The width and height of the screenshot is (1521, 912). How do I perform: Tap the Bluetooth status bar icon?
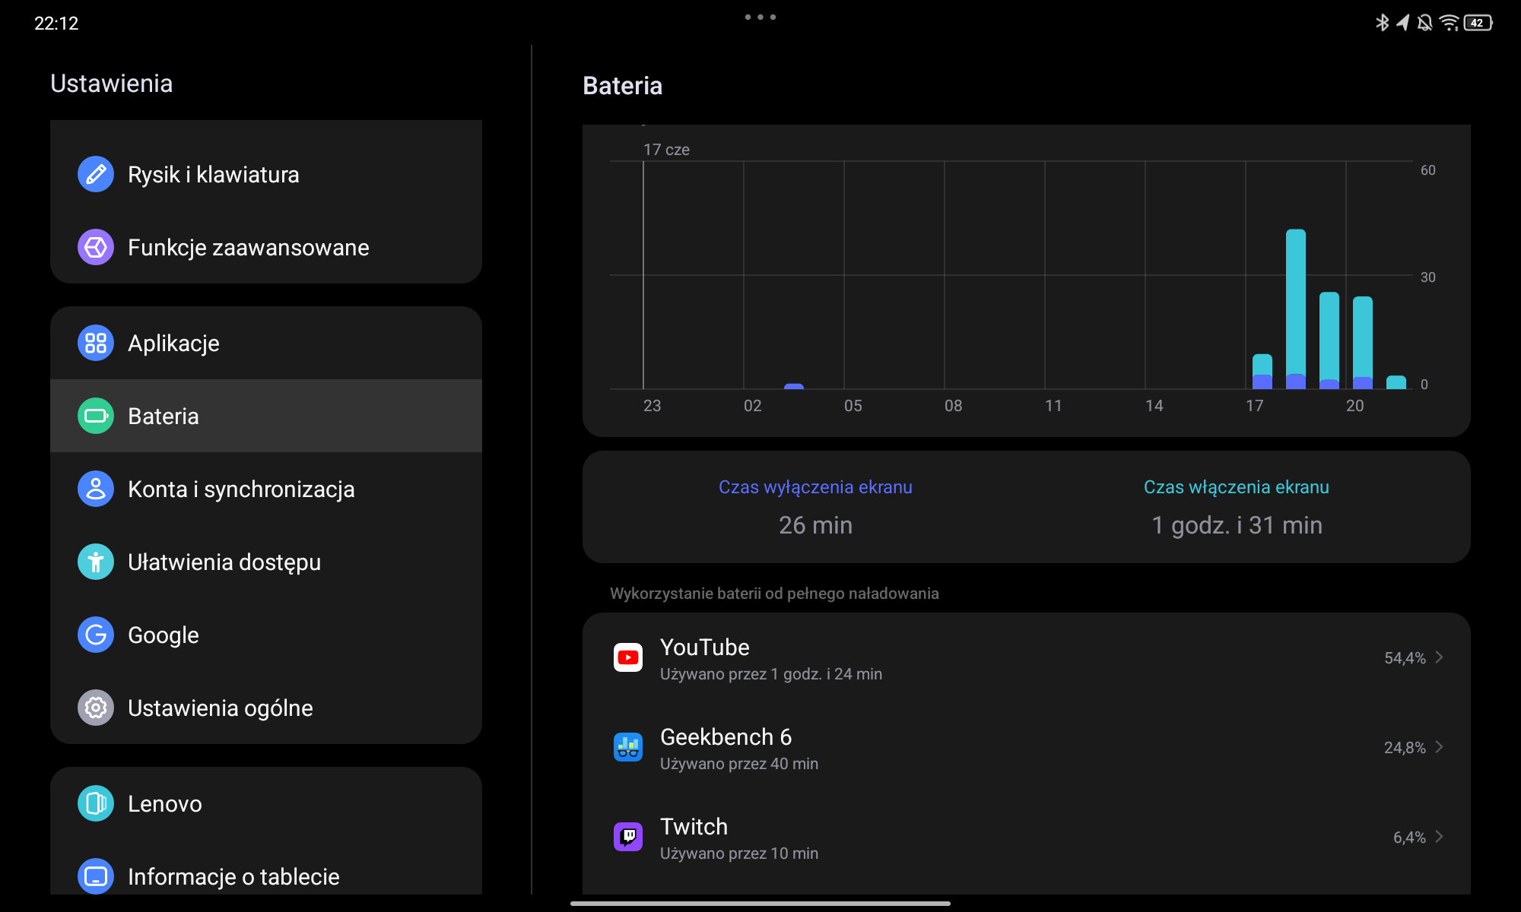[1383, 23]
